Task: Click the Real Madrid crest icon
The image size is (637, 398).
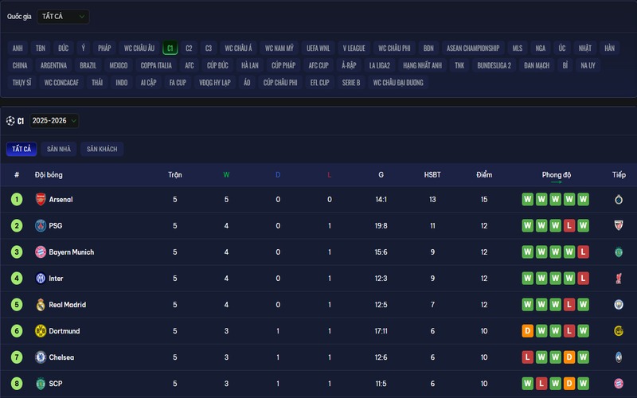Action: click(x=41, y=305)
